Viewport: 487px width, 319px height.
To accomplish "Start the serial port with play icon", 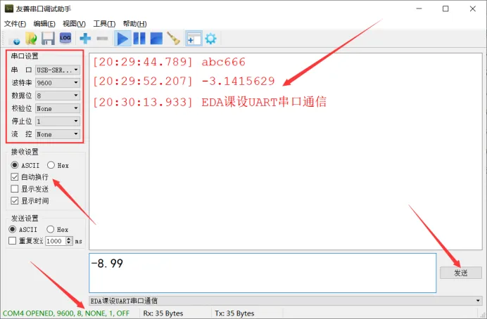I will click(122, 39).
